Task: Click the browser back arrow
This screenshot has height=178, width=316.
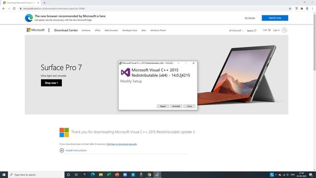Action: (3, 8)
